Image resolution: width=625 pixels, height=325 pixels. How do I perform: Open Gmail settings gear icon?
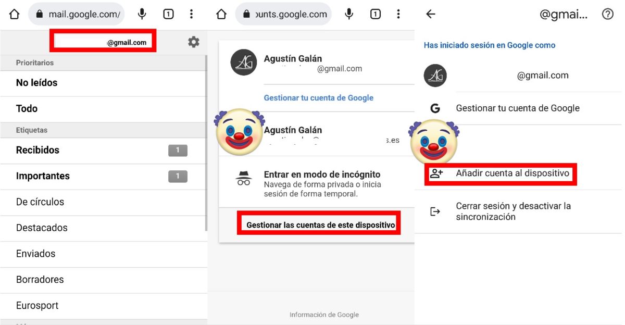(194, 42)
